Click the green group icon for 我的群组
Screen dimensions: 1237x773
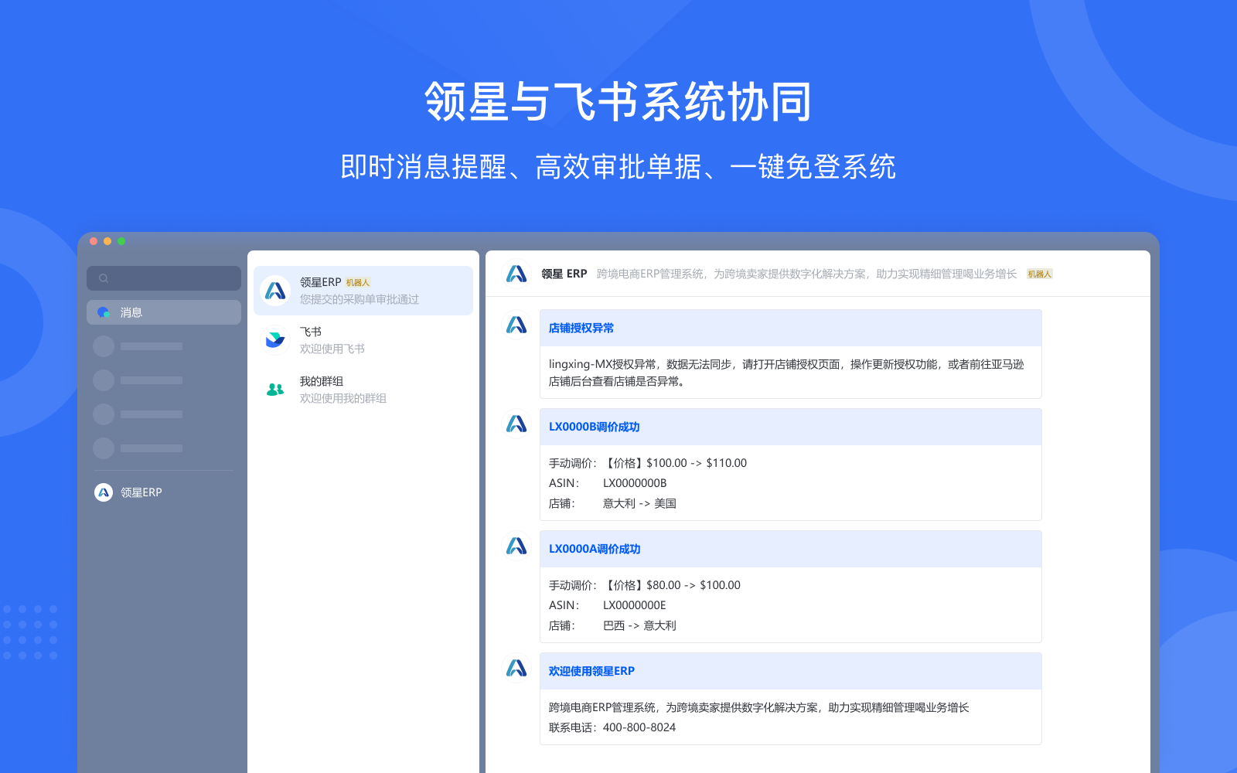275,390
